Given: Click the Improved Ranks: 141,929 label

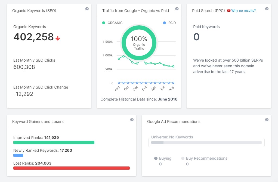Looking at the screenshot, I should pyautogui.click(x=36, y=138).
